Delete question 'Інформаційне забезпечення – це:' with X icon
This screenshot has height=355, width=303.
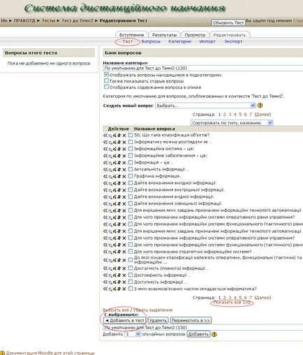(x=124, y=156)
